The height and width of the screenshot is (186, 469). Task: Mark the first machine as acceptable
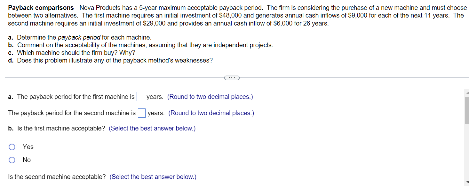[12, 147]
